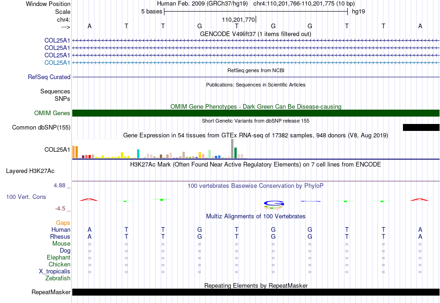Open the Common dbSNP(155) track label
This screenshot has height=303, width=440.
[41, 128]
